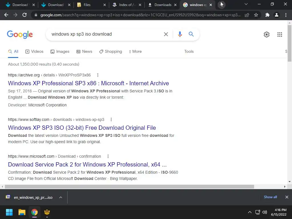Open the options menu for the microsoft.com result
This screenshot has height=219, width=292.
(x=108, y=157)
